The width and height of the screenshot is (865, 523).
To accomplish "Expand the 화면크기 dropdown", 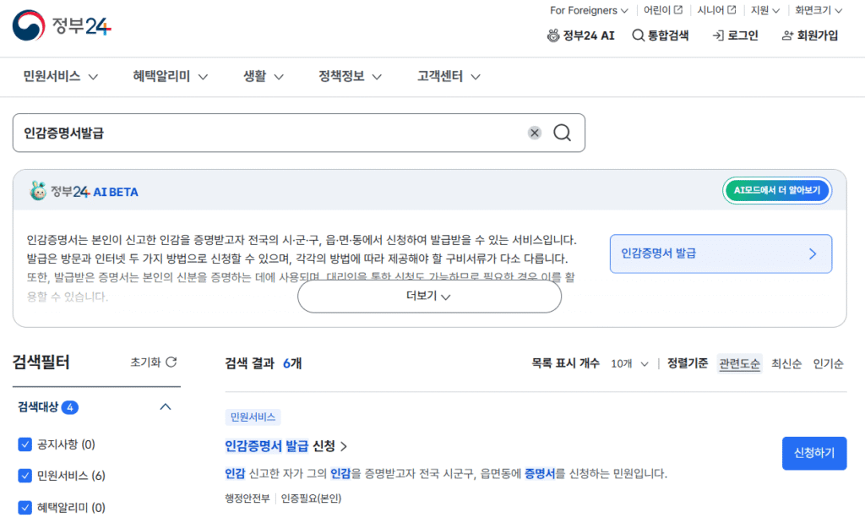I will pos(818,10).
